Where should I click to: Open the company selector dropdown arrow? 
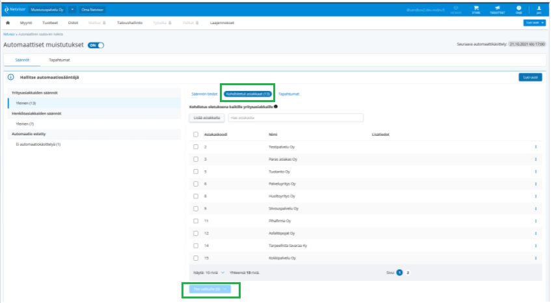pos(72,10)
